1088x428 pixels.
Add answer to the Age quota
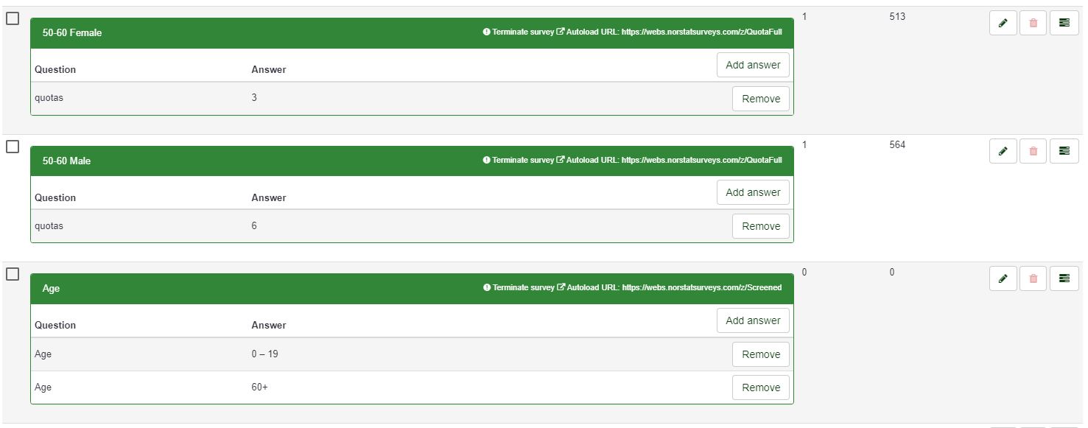[753, 320]
